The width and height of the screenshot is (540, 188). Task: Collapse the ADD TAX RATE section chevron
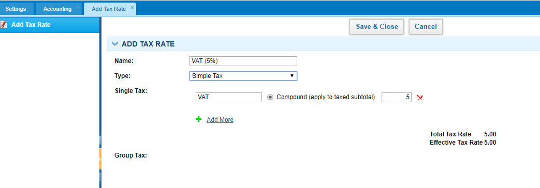(x=115, y=44)
